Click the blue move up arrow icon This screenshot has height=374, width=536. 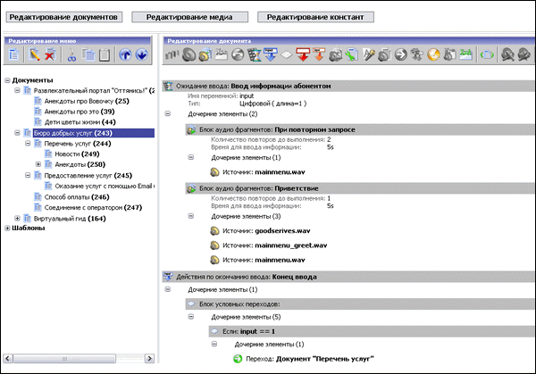pyautogui.click(x=124, y=55)
